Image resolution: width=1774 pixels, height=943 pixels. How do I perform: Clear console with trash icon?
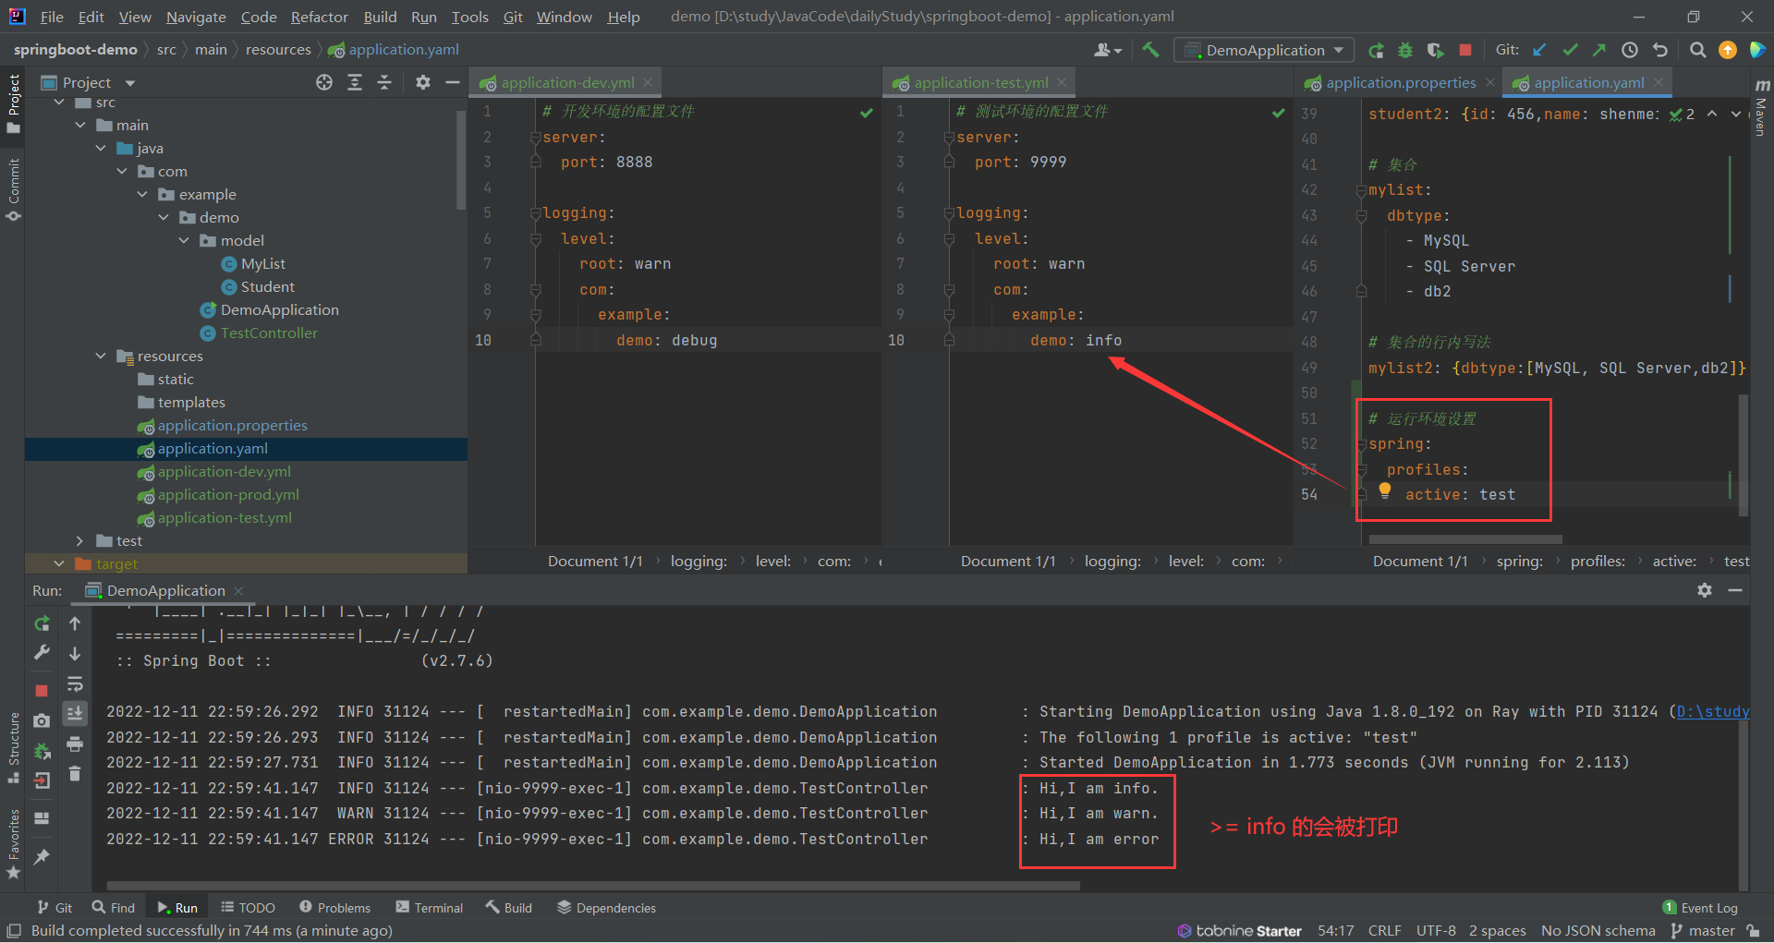pos(75,774)
